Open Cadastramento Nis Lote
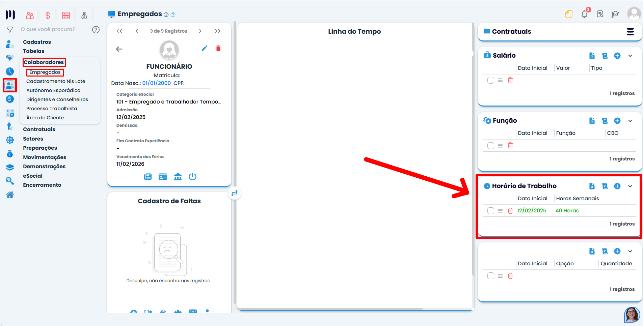643x326 pixels. pyautogui.click(x=56, y=81)
